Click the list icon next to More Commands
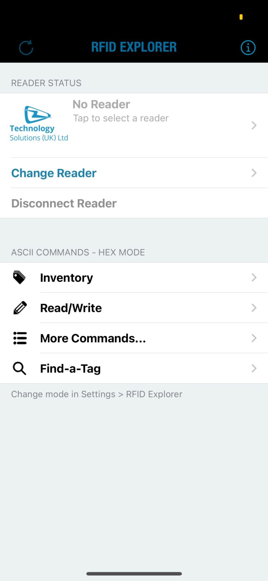The width and height of the screenshot is (268, 581). (20, 338)
